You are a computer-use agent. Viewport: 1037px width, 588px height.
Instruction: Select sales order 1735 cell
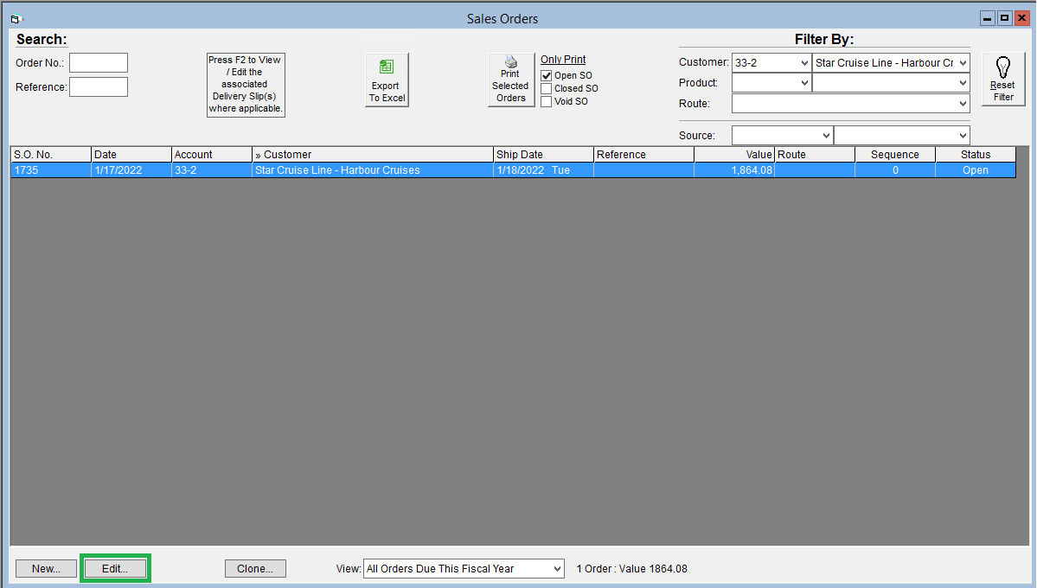[x=51, y=170]
